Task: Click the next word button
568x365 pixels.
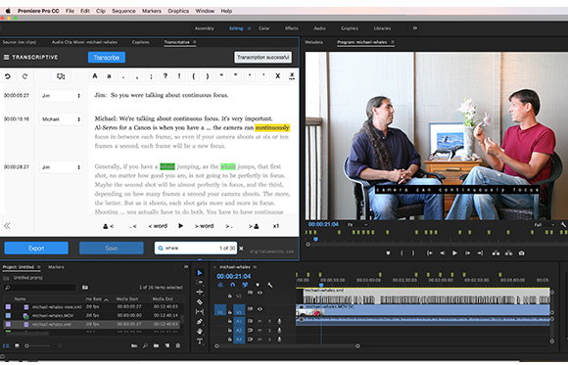Action: tap(205, 226)
